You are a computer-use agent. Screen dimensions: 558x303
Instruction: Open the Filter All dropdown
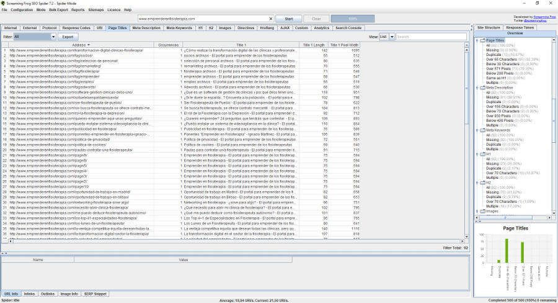(35, 37)
